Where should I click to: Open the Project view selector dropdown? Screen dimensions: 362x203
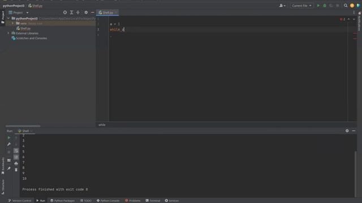point(19,12)
